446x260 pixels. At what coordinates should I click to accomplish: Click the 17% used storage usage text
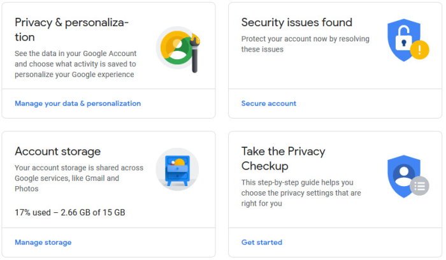pos(70,212)
